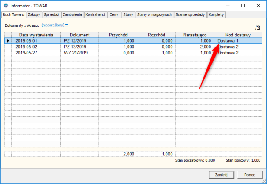Open the Sprzedaż tab
The height and width of the screenshot is (184, 267).
(x=51, y=14)
